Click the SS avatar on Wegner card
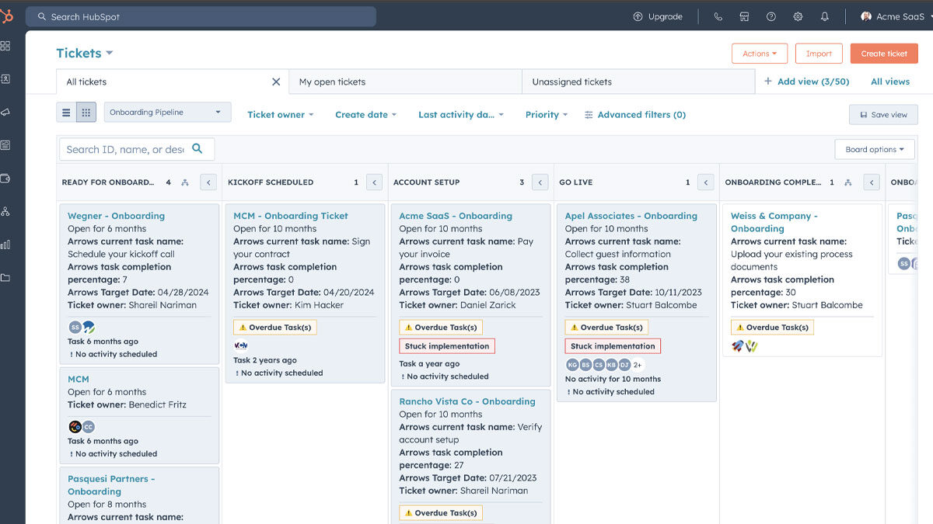The height and width of the screenshot is (524, 933). click(x=75, y=328)
